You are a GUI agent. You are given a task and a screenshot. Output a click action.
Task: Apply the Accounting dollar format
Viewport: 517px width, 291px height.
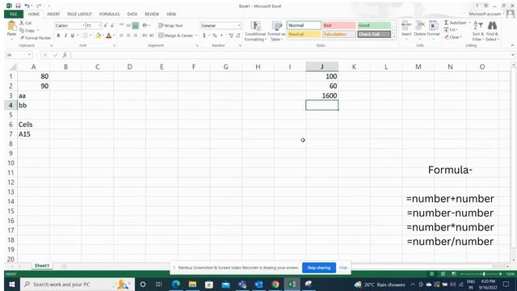tap(204, 36)
